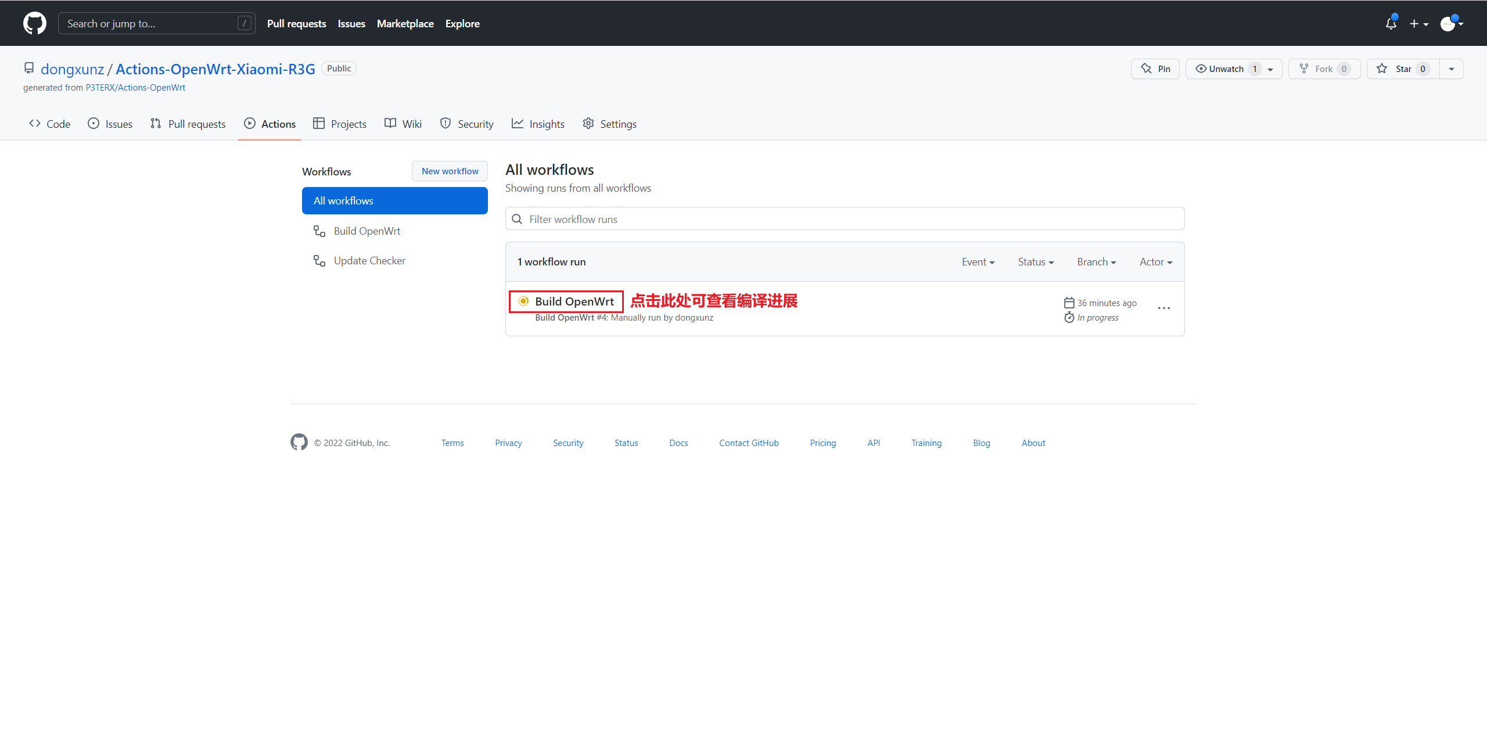Viewport: 1487px width, 733px height.
Task: Open the P3TERX/Actions-OpenWrt template link
Action: 135,88
